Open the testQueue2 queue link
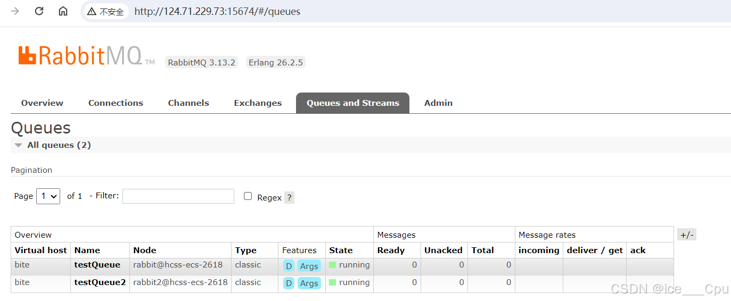 (x=100, y=282)
